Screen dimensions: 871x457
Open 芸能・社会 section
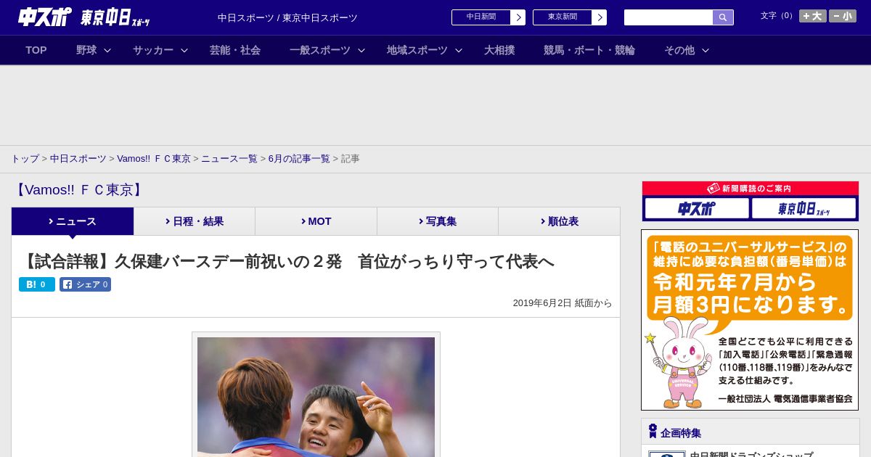click(235, 50)
